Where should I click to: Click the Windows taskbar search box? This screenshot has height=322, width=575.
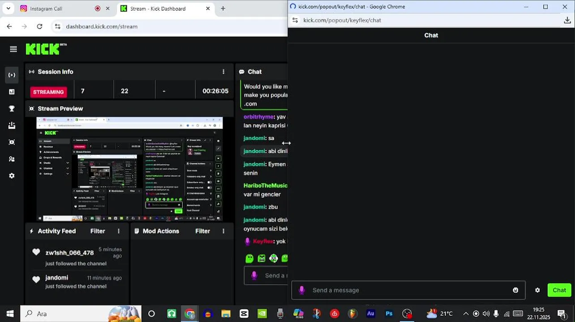pyautogui.click(x=81, y=314)
